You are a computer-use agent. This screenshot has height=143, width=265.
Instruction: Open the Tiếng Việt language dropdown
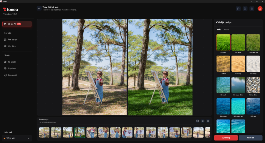[17, 138]
